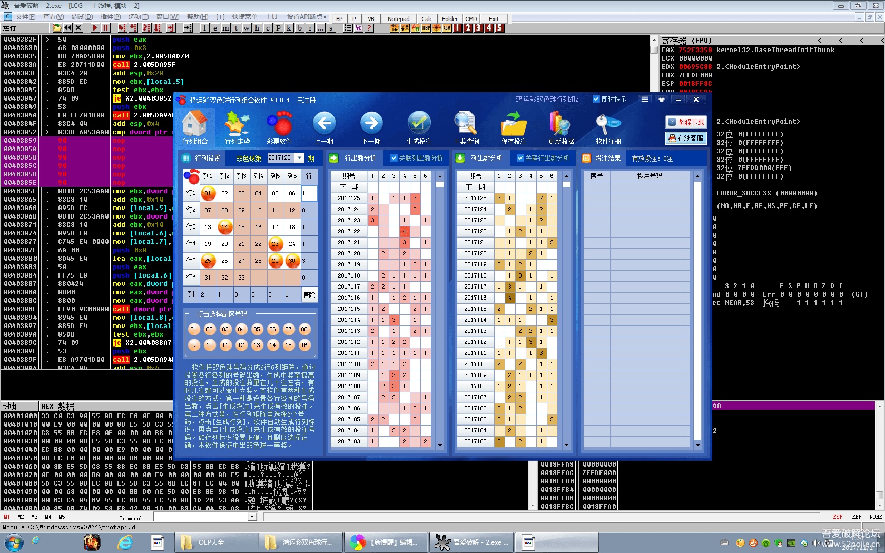This screenshot has height=553, width=885.
Task: Click the debugger open-file folder icon
Action: coord(57,28)
